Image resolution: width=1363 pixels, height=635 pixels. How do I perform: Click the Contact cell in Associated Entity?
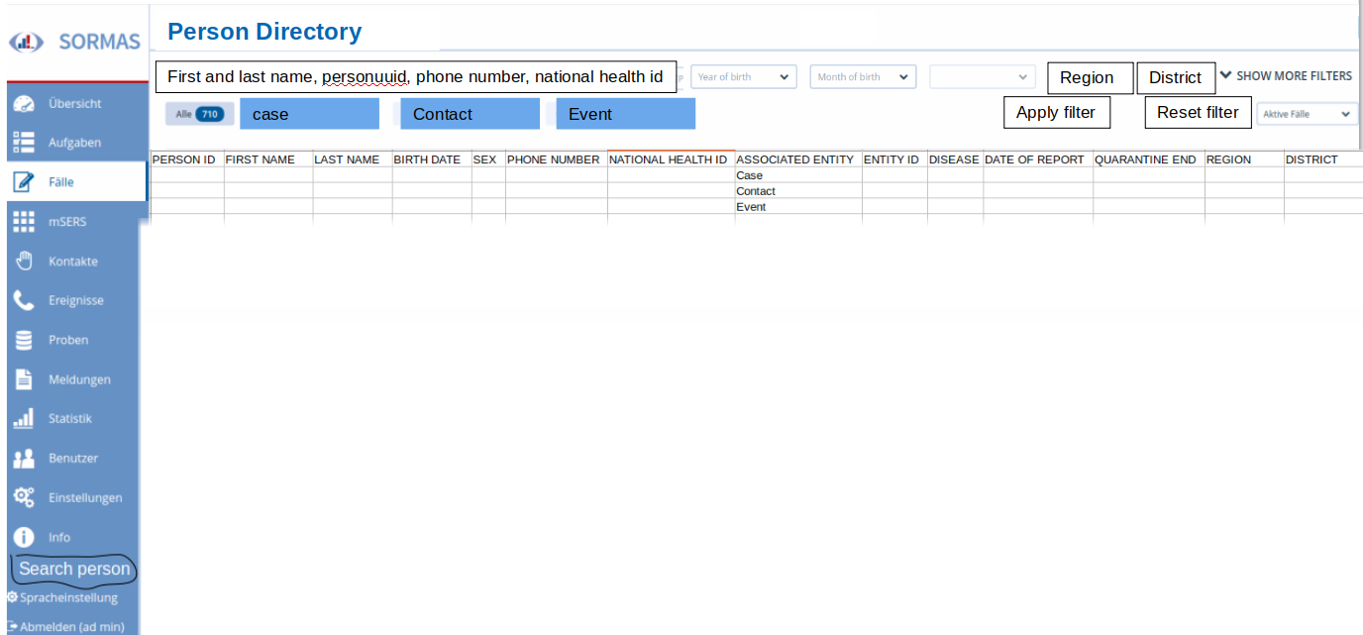click(x=798, y=191)
